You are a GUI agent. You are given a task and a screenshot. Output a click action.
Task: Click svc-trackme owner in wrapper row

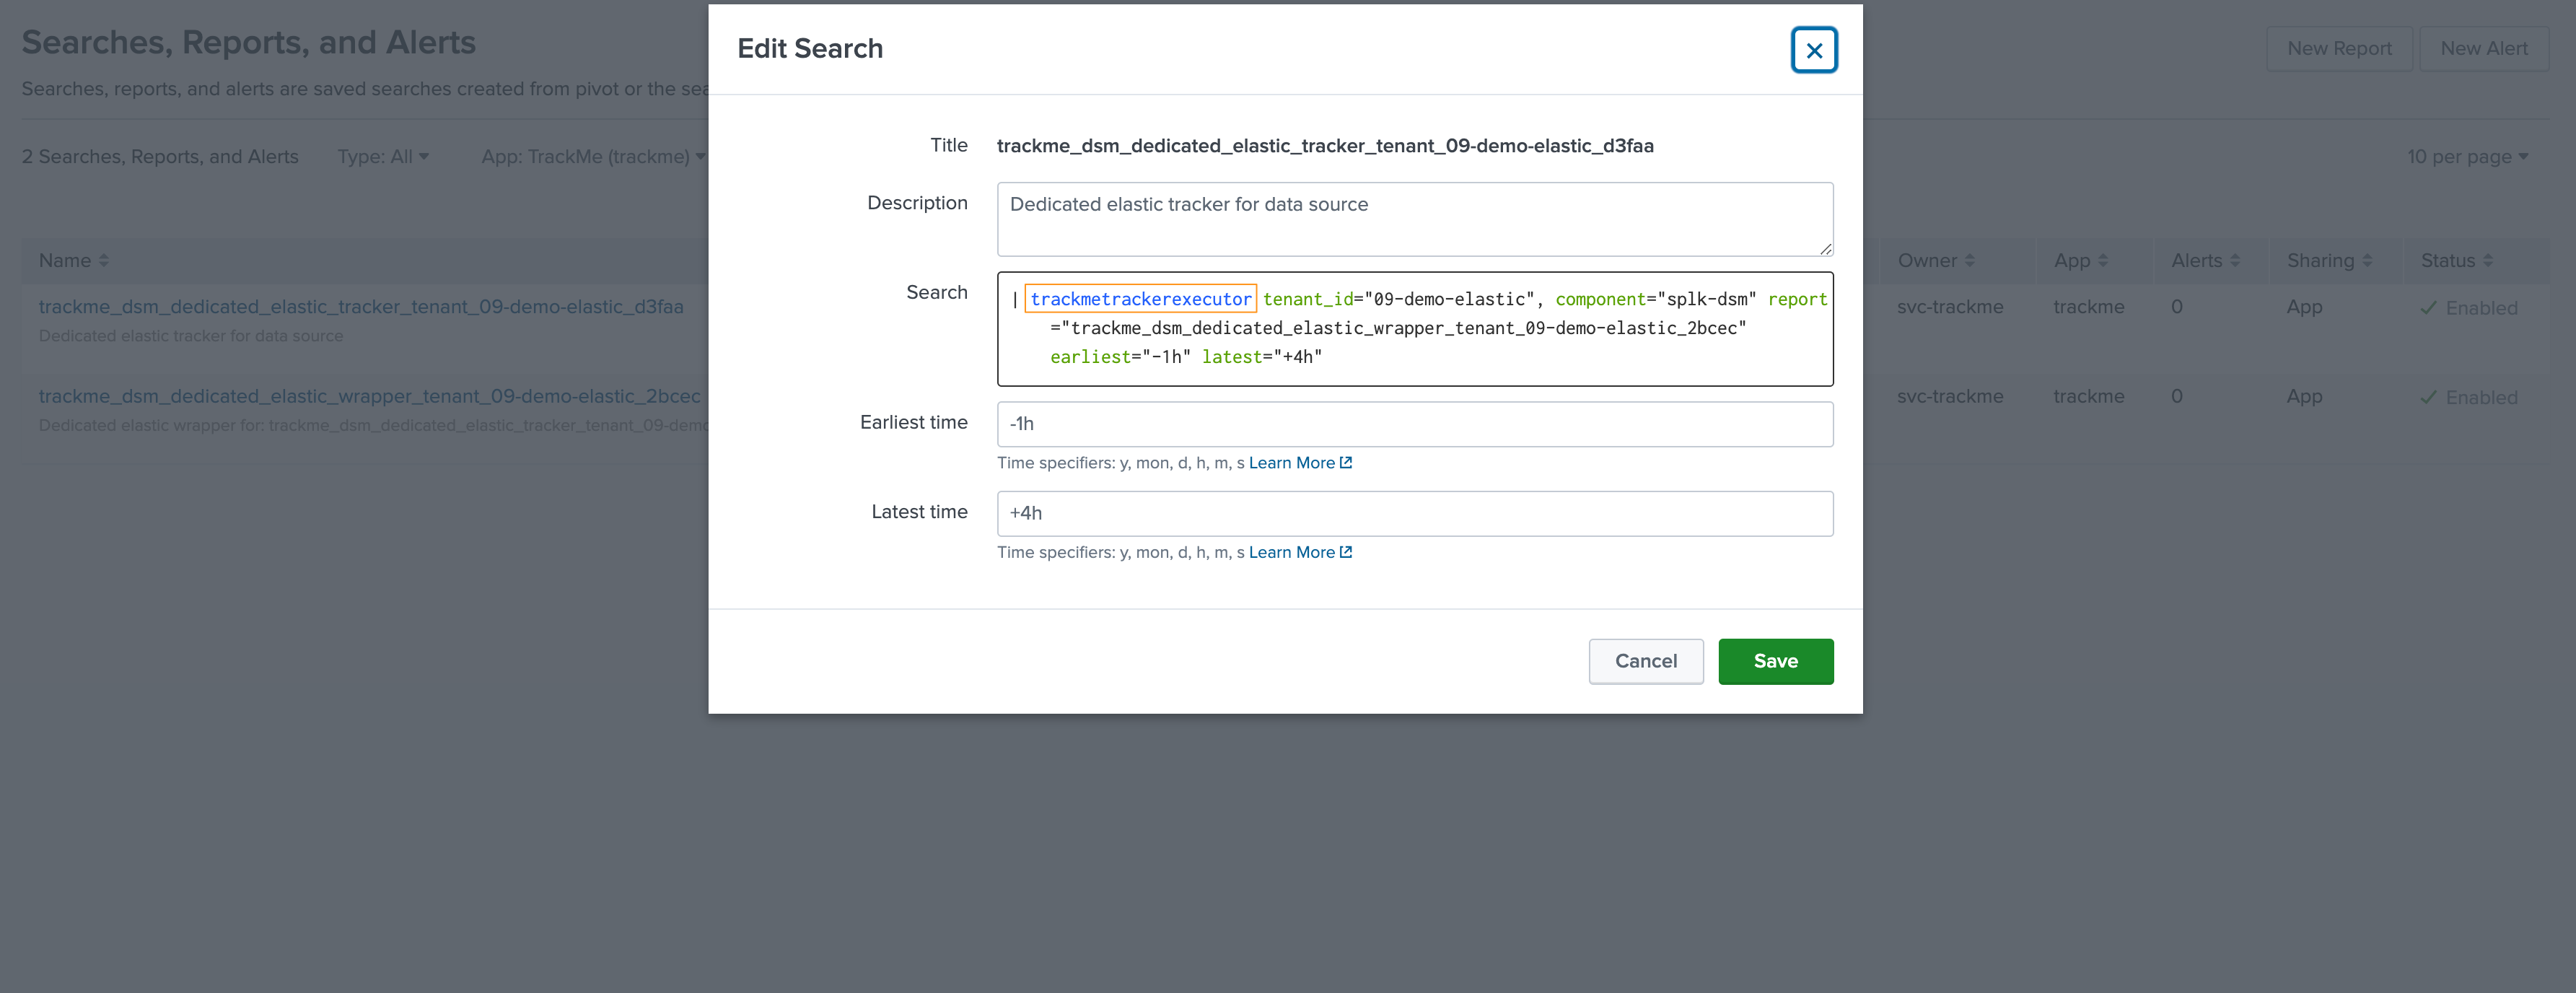click(1949, 396)
